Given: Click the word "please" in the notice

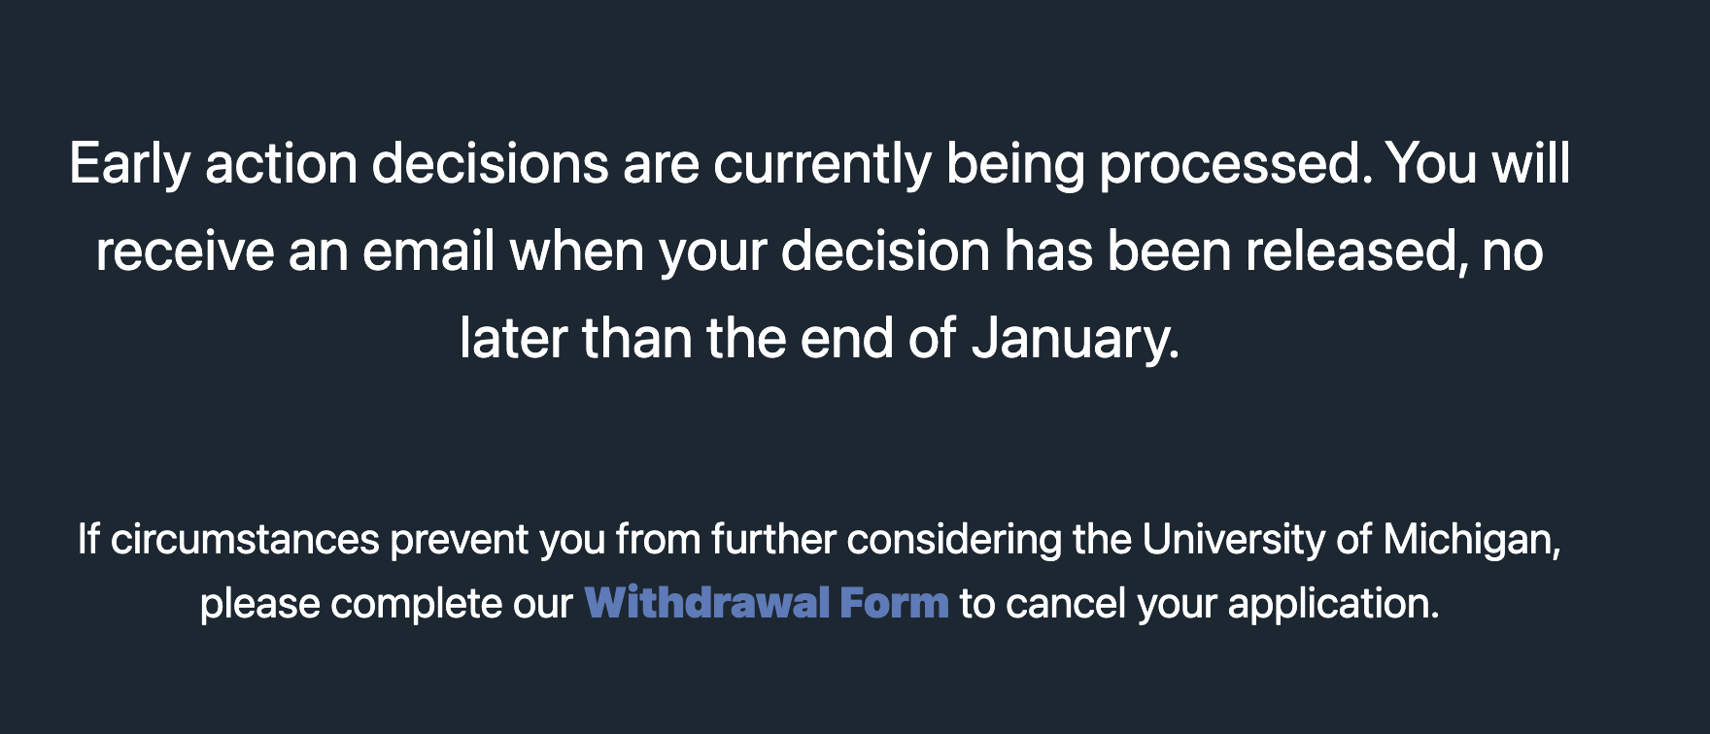Looking at the screenshot, I should [258, 604].
